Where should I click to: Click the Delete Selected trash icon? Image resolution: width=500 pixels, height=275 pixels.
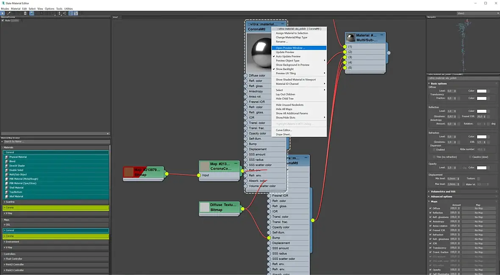pos(25,14)
